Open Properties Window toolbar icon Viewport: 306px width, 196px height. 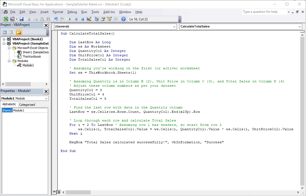tap(103, 19)
